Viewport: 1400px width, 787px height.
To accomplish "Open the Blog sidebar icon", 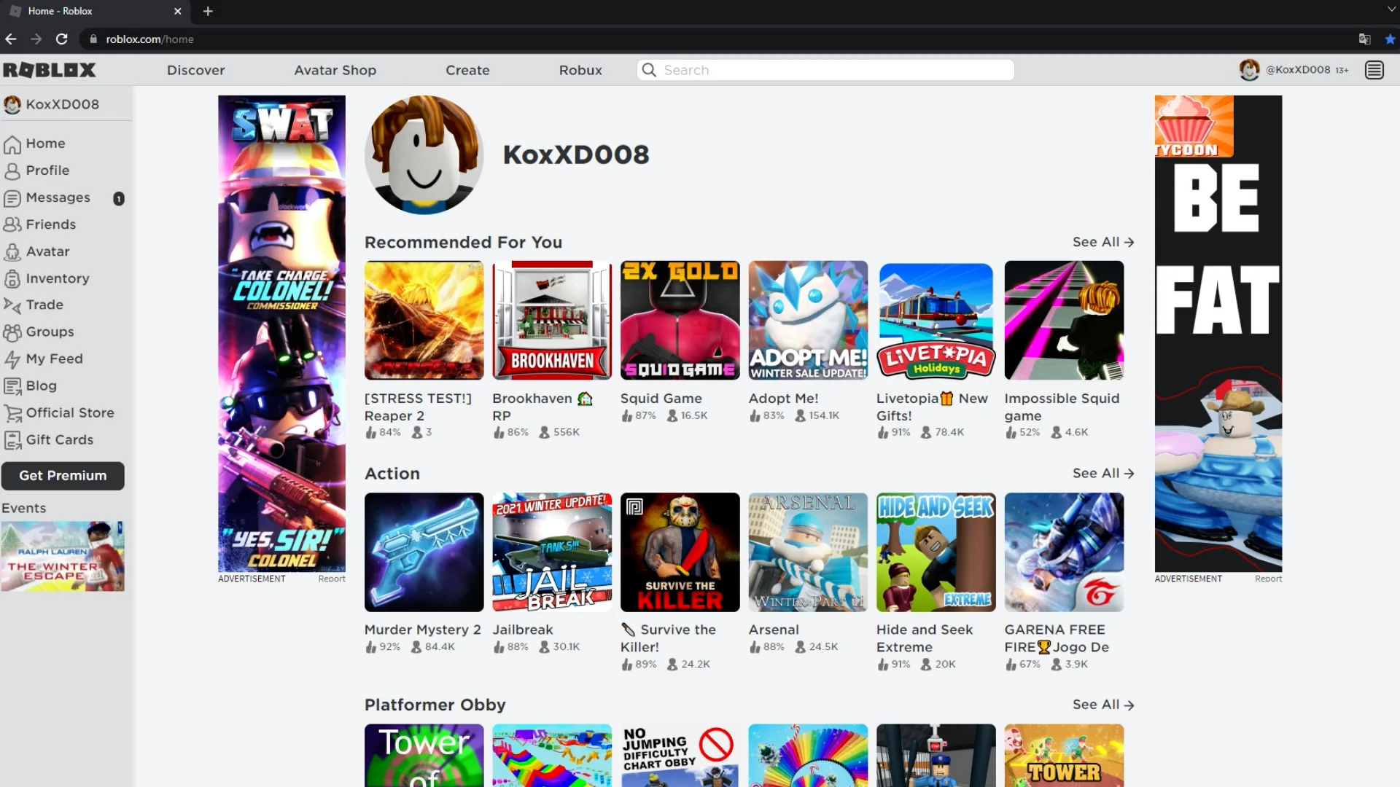I will click(12, 386).
